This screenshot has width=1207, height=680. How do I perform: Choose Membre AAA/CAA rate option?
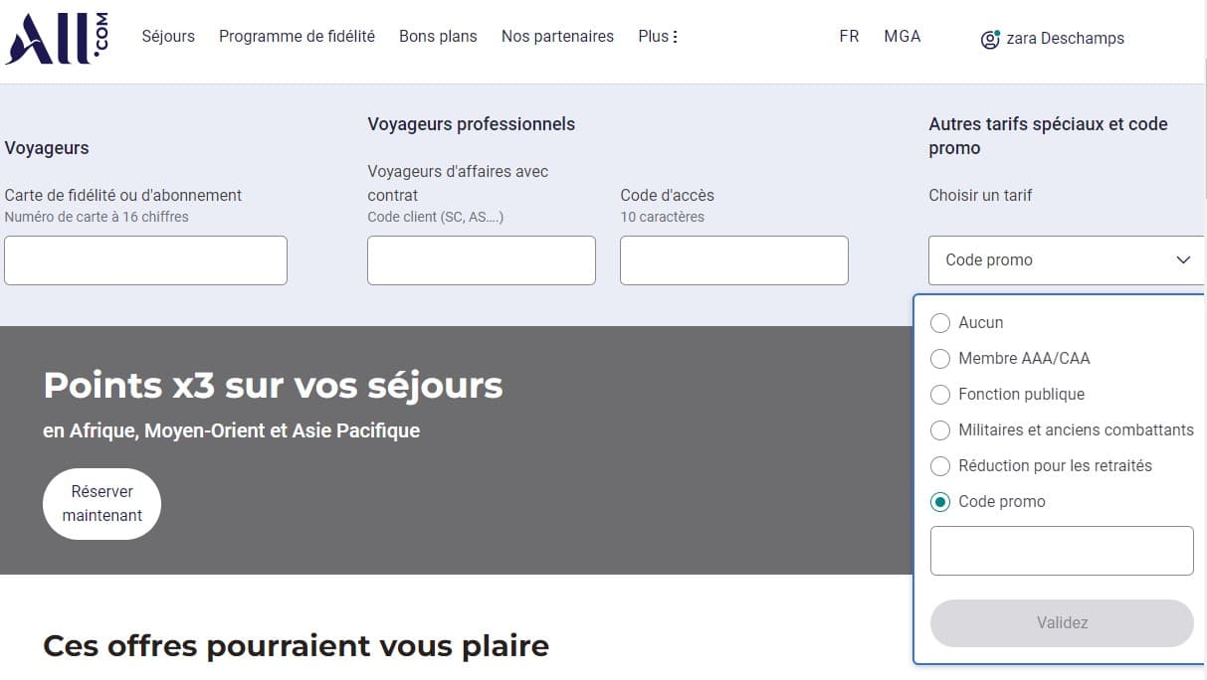pos(940,358)
